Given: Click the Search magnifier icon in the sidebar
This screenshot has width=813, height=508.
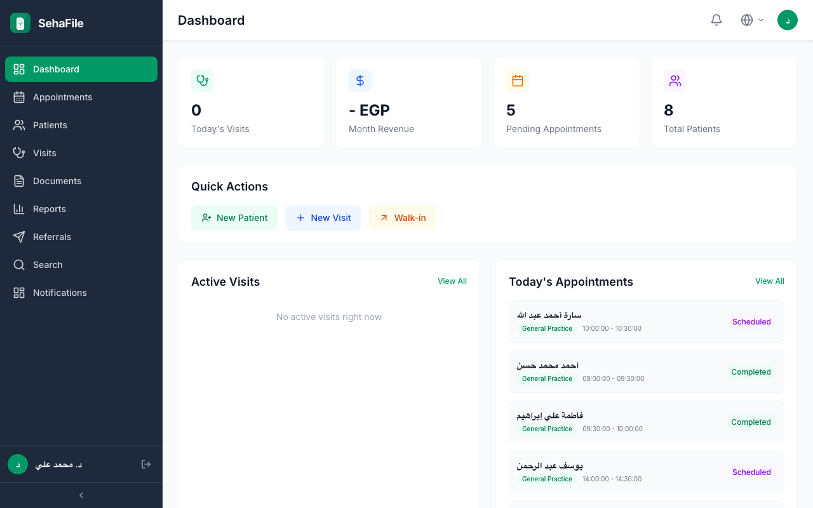Looking at the screenshot, I should (x=19, y=265).
